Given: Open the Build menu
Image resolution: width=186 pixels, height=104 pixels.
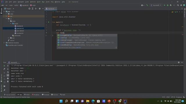Looking at the screenshot, I should point(39,2).
